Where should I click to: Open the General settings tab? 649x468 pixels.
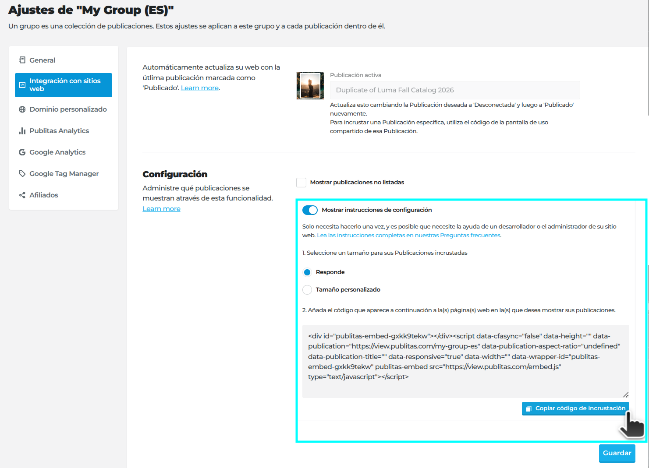64,60
